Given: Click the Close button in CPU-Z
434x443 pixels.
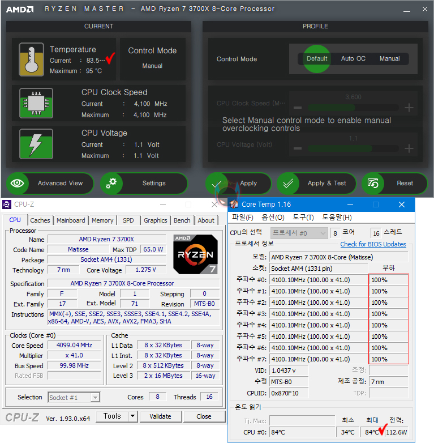Looking at the screenshot, I should [x=204, y=416].
